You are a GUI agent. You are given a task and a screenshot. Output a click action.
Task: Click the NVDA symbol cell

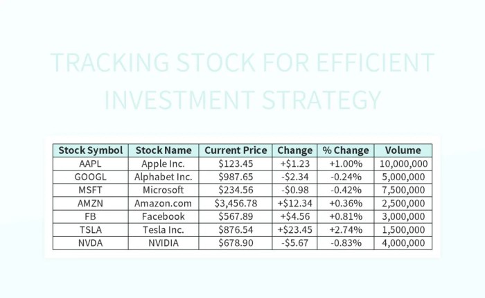pyautogui.click(x=91, y=243)
